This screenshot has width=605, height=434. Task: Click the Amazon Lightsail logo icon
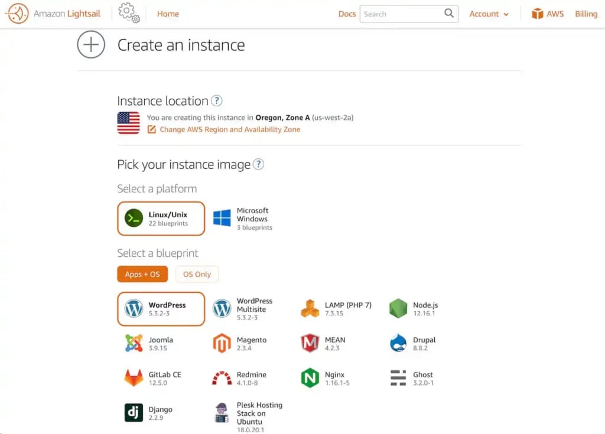point(17,14)
